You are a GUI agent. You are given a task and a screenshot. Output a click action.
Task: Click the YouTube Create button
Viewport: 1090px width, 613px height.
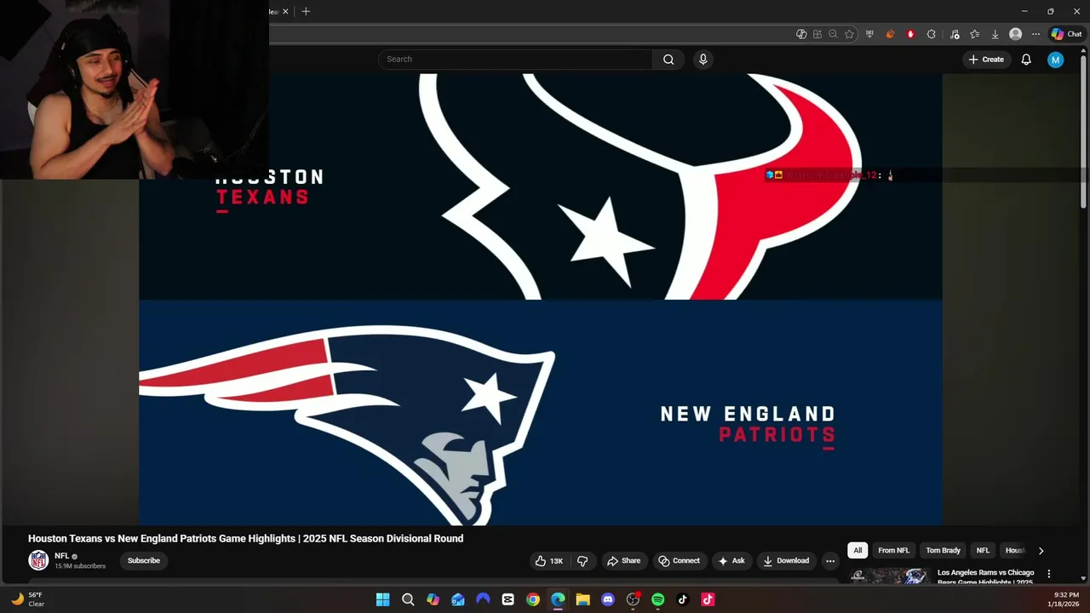pyautogui.click(x=986, y=60)
